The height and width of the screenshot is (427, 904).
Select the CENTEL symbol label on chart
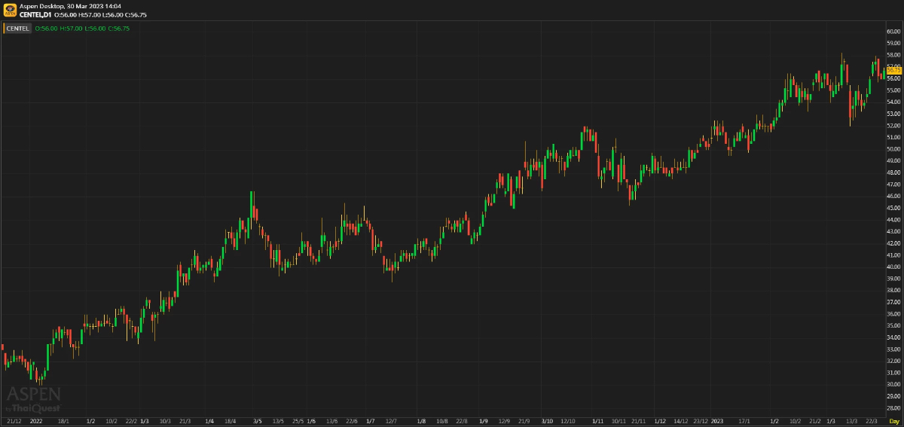(x=18, y=29)
